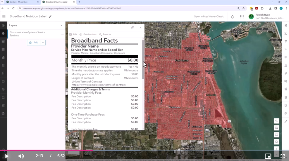Click the pop-up vertical scrollbar thumb

point(143,59)
